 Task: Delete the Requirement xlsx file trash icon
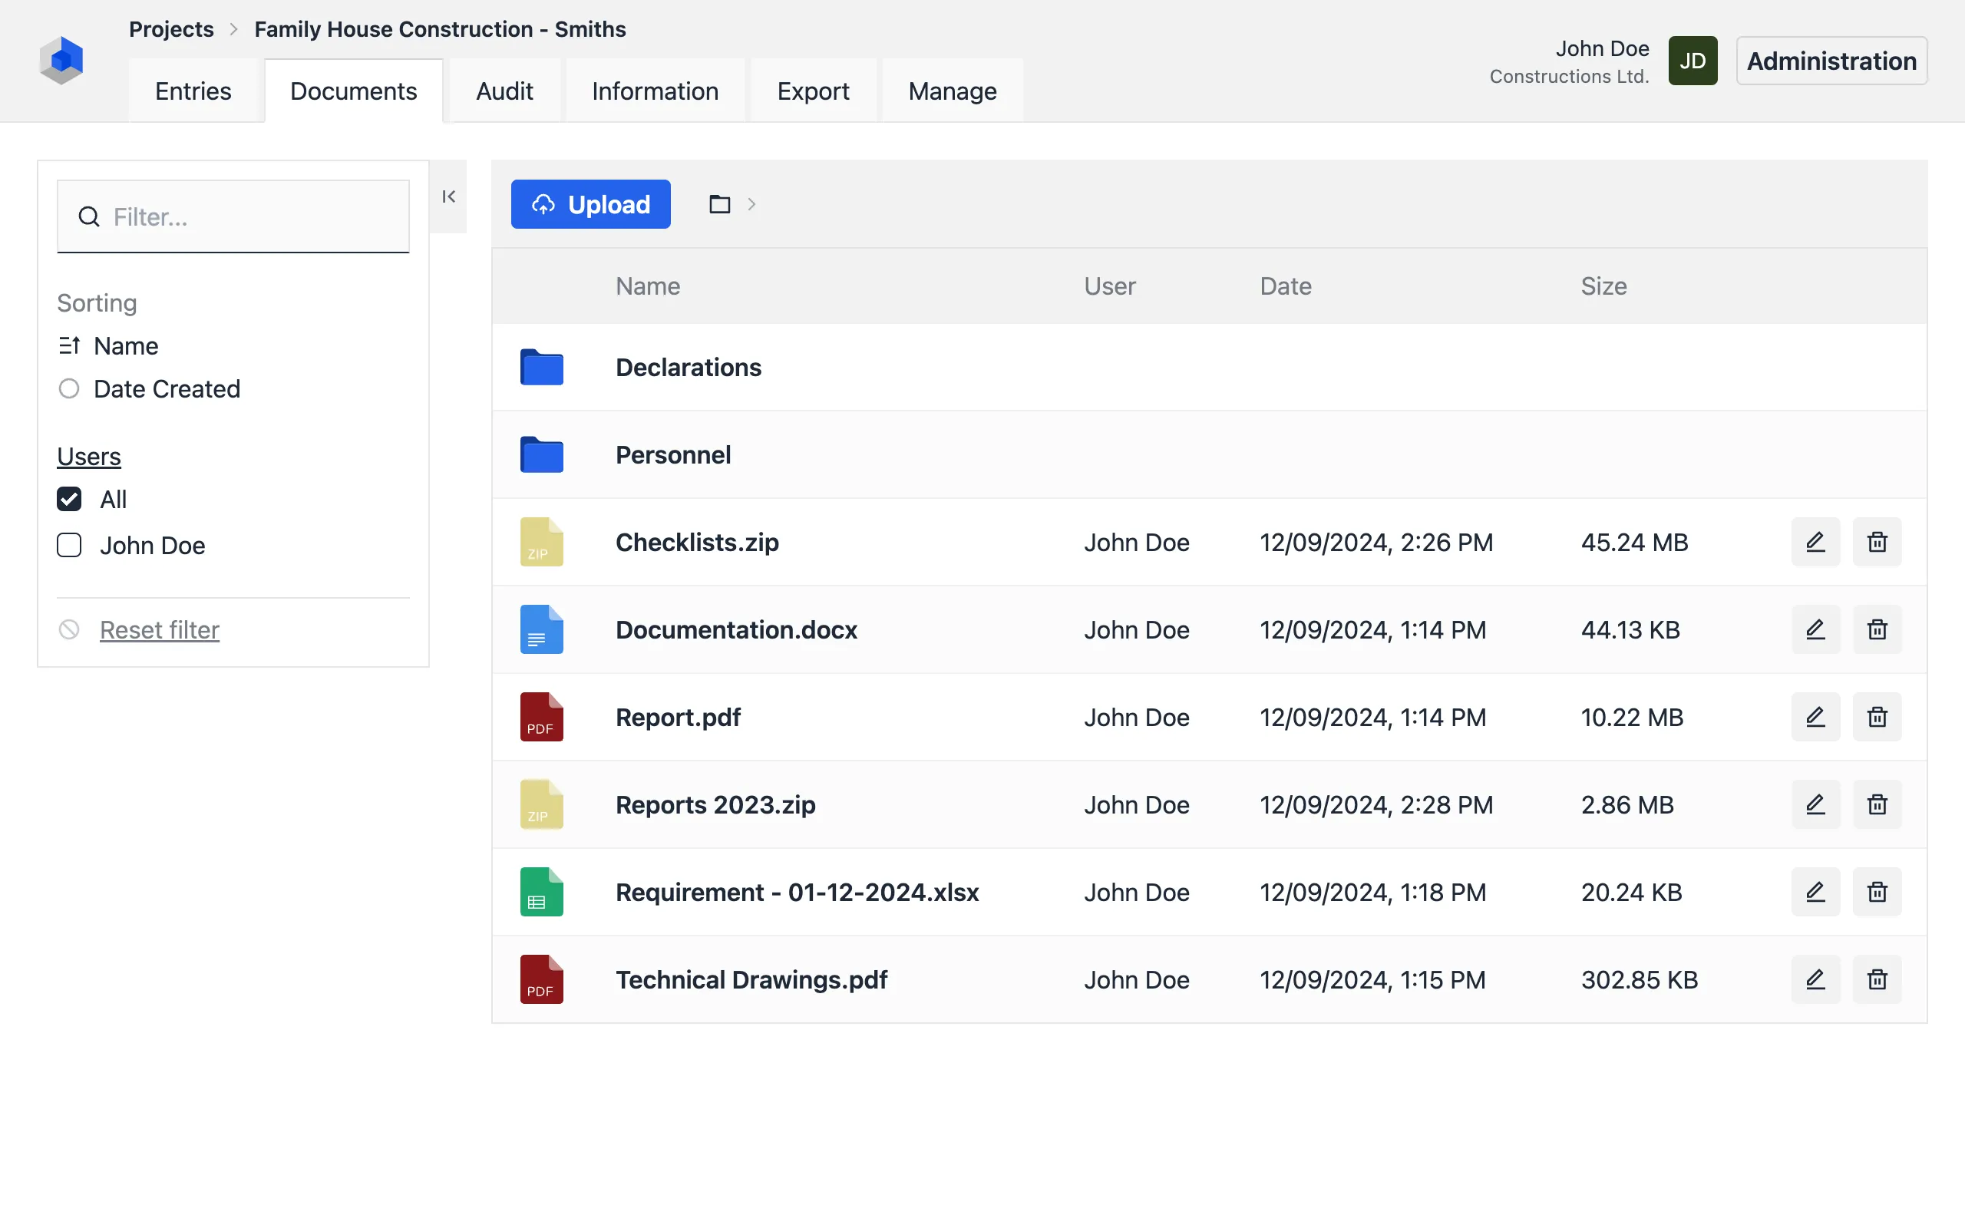click(x=1877, y=892)
